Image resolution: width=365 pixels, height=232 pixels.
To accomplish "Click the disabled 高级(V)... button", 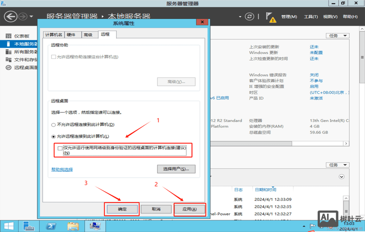I will tap(176, 82).
